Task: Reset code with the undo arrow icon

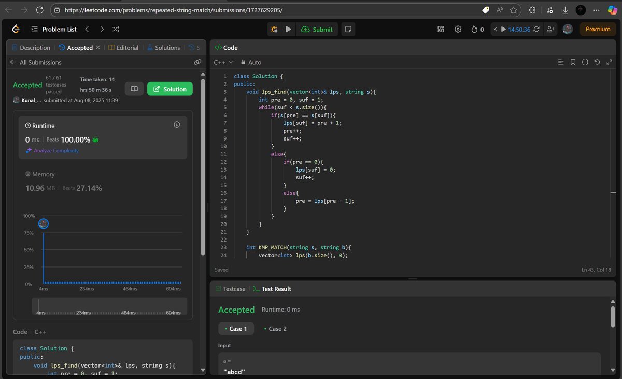Action: click(597, 62)
